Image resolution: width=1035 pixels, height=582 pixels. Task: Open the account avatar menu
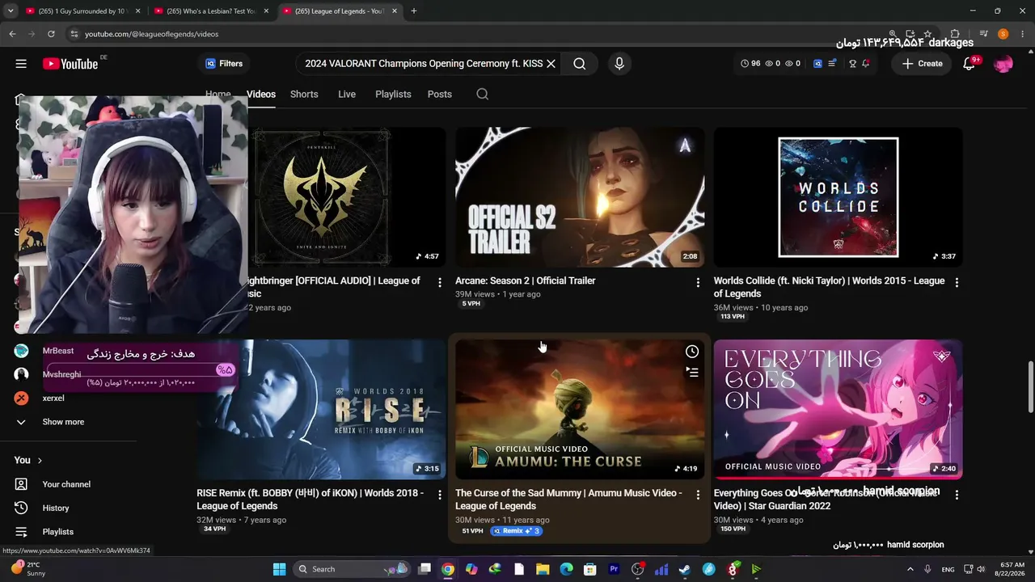click(1003, 64)
